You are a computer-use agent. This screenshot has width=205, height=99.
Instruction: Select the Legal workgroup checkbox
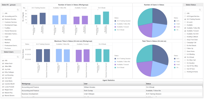(3, 37)
